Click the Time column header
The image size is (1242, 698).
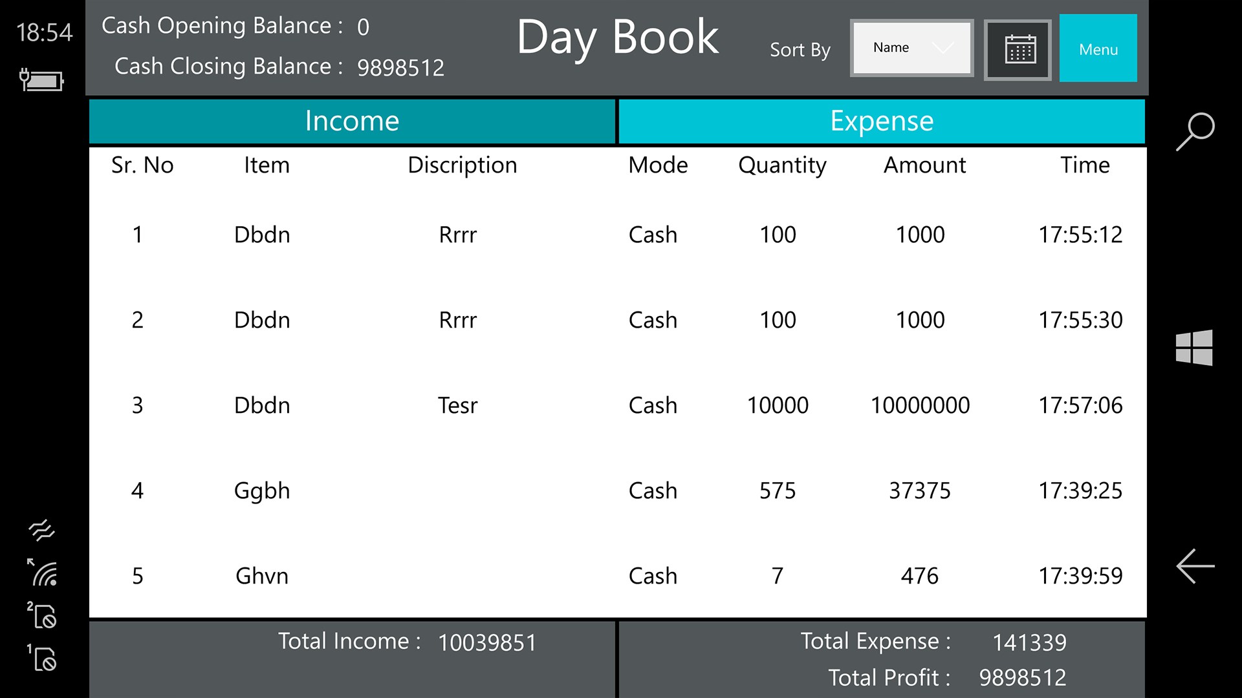pyautogui.click(x=1085, y=165)
